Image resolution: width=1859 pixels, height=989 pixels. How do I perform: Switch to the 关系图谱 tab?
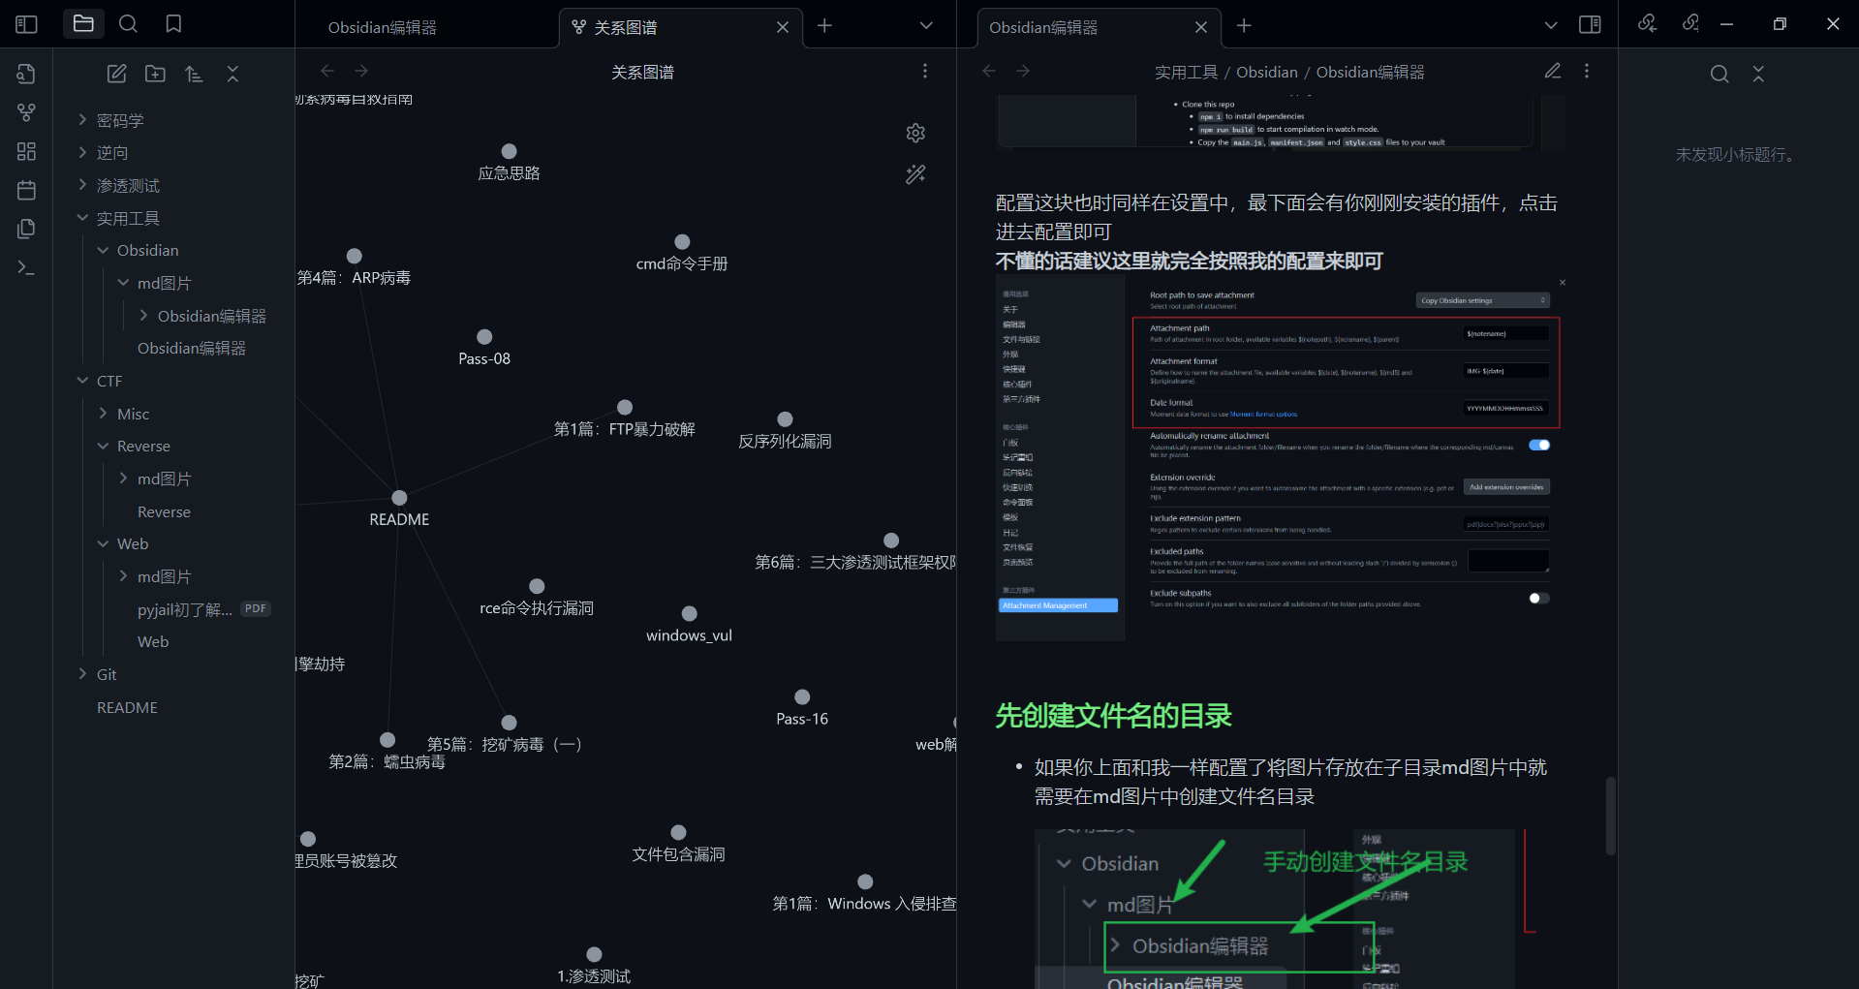pyautogui.click(x=626, y=27)
